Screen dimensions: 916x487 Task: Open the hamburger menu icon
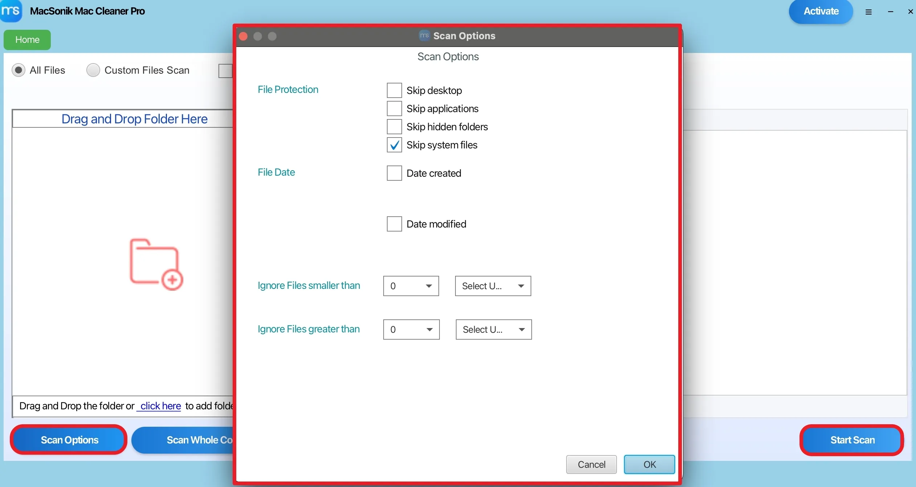[869, 12]
